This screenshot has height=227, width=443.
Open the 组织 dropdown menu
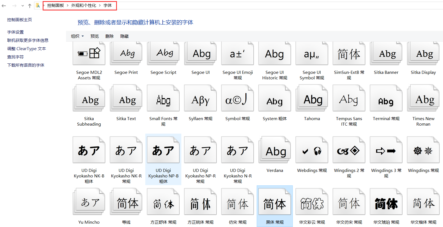[77, 36]
